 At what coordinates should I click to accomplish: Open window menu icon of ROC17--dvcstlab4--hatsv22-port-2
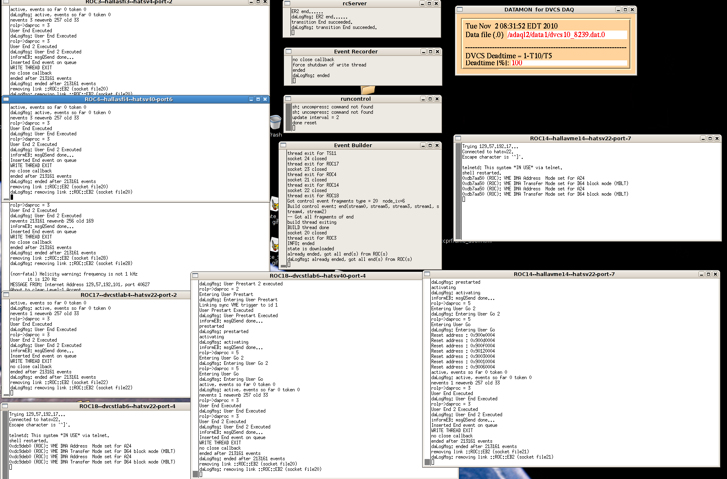(6, 295)
